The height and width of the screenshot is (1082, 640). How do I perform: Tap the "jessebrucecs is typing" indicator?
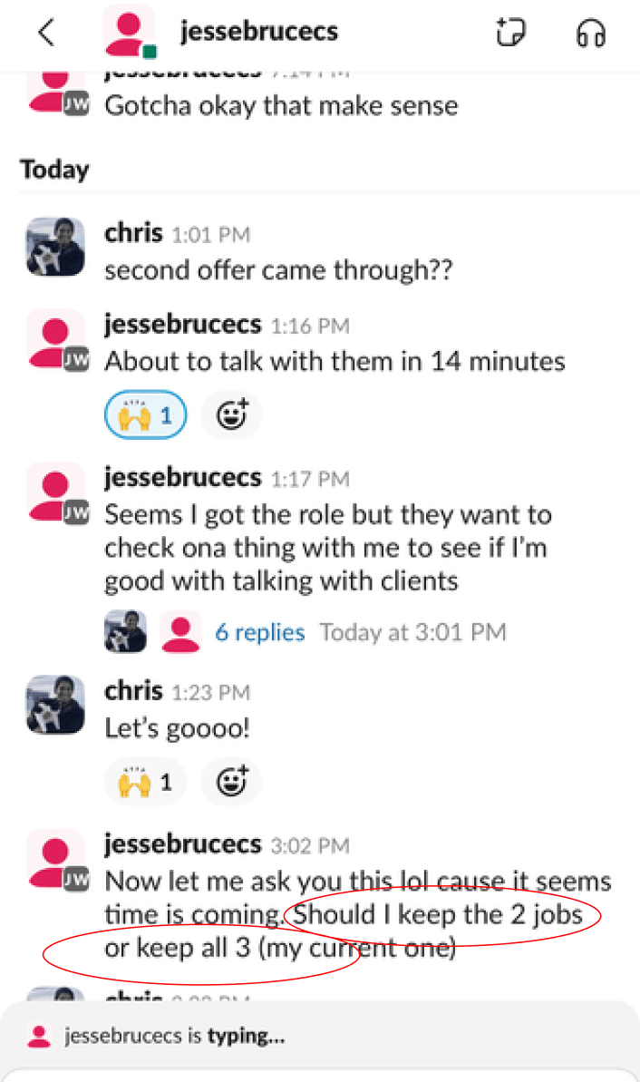coord(172,1037)
